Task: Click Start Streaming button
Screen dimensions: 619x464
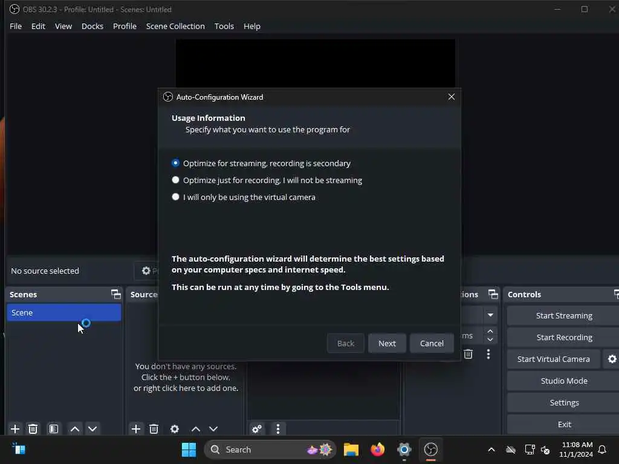Action: click(564, 315)
